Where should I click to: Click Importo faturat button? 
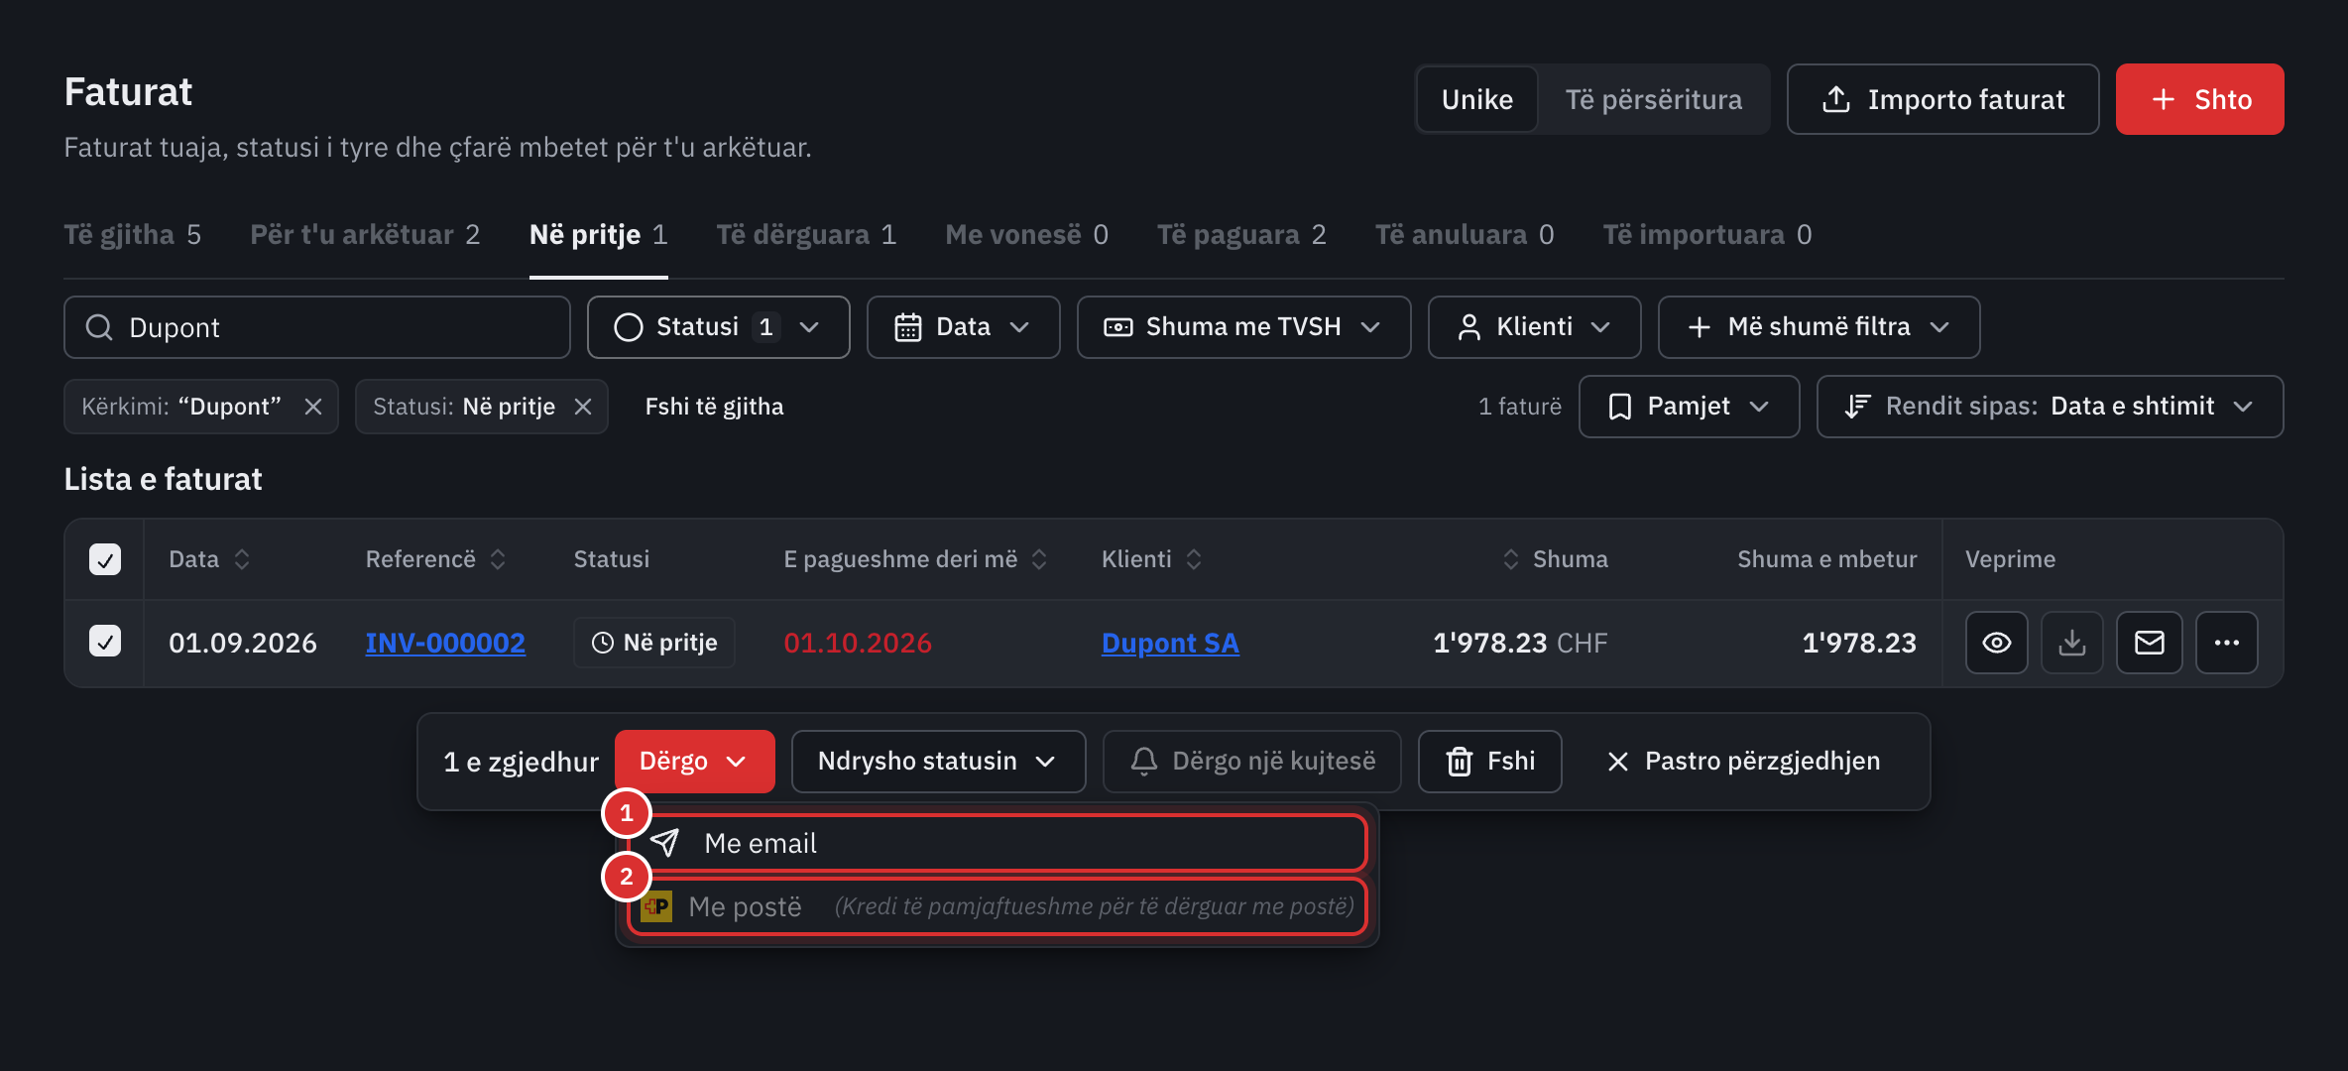pyautogui.click(x=1942, y=99)
